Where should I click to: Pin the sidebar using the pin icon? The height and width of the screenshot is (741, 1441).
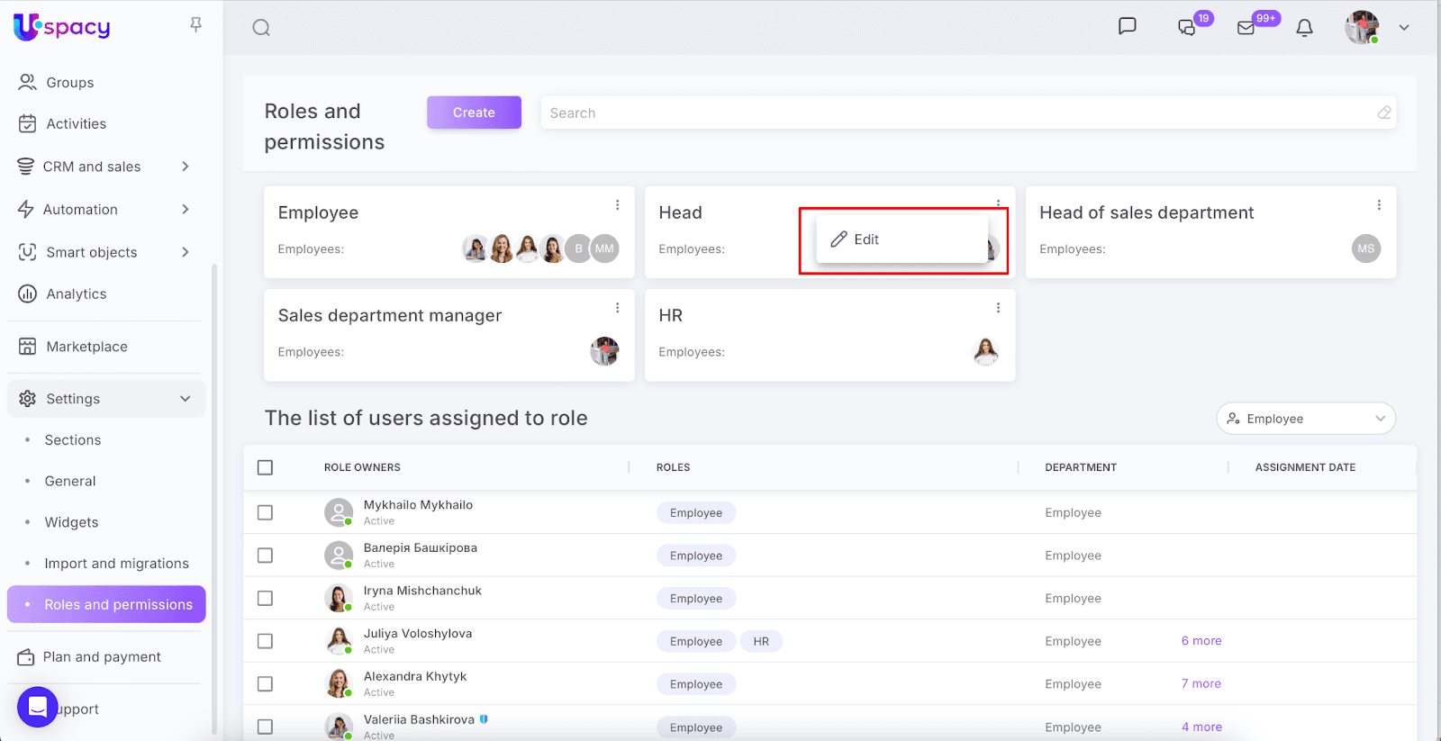pyautogui.click(x=195, y=25)
